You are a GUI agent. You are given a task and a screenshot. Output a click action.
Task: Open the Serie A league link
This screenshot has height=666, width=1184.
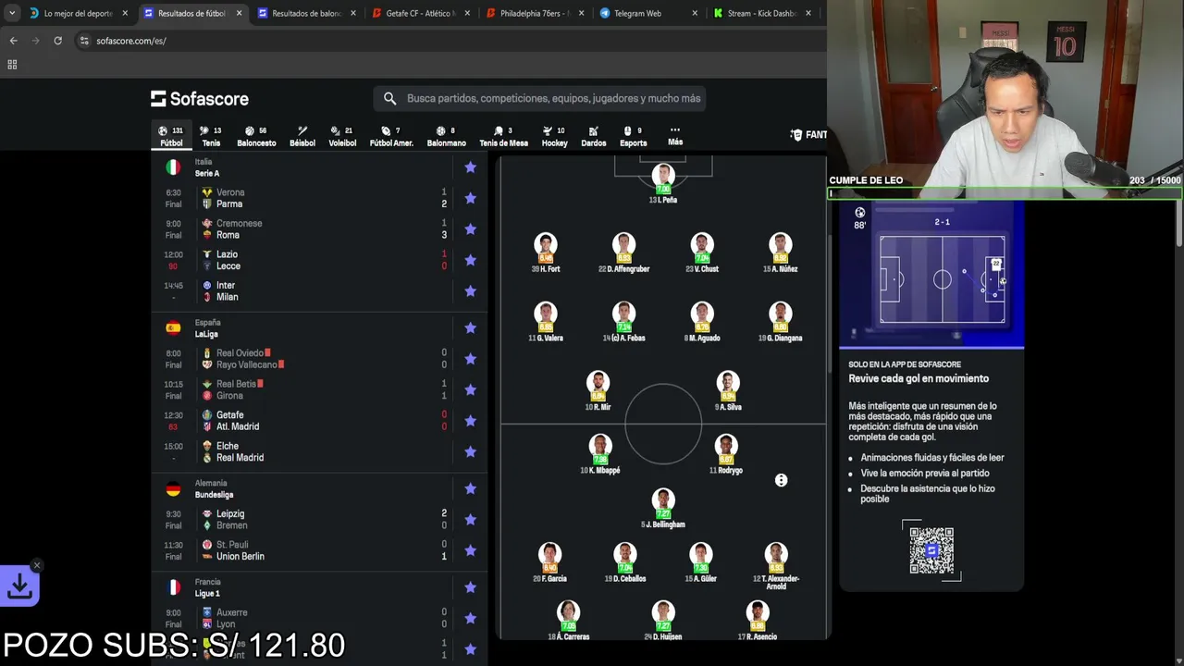206,173
